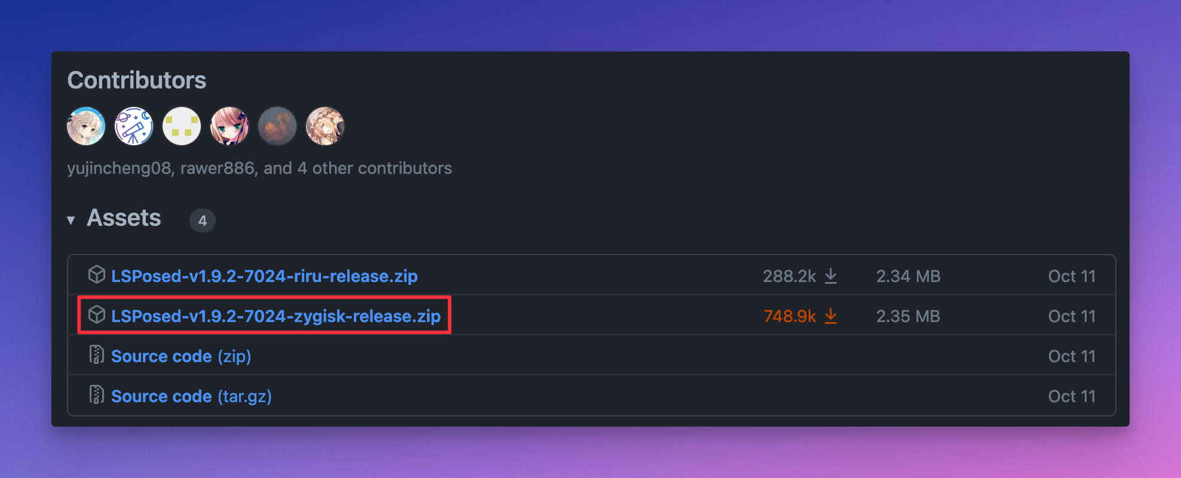
Task: Click the 748.9k download count
Action: coord(790,316)
